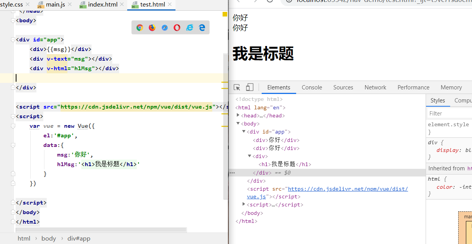This screenshot has width=472, height=244.
Task: Focus the Styles Filter input field
Action: (x=450, y=113)
